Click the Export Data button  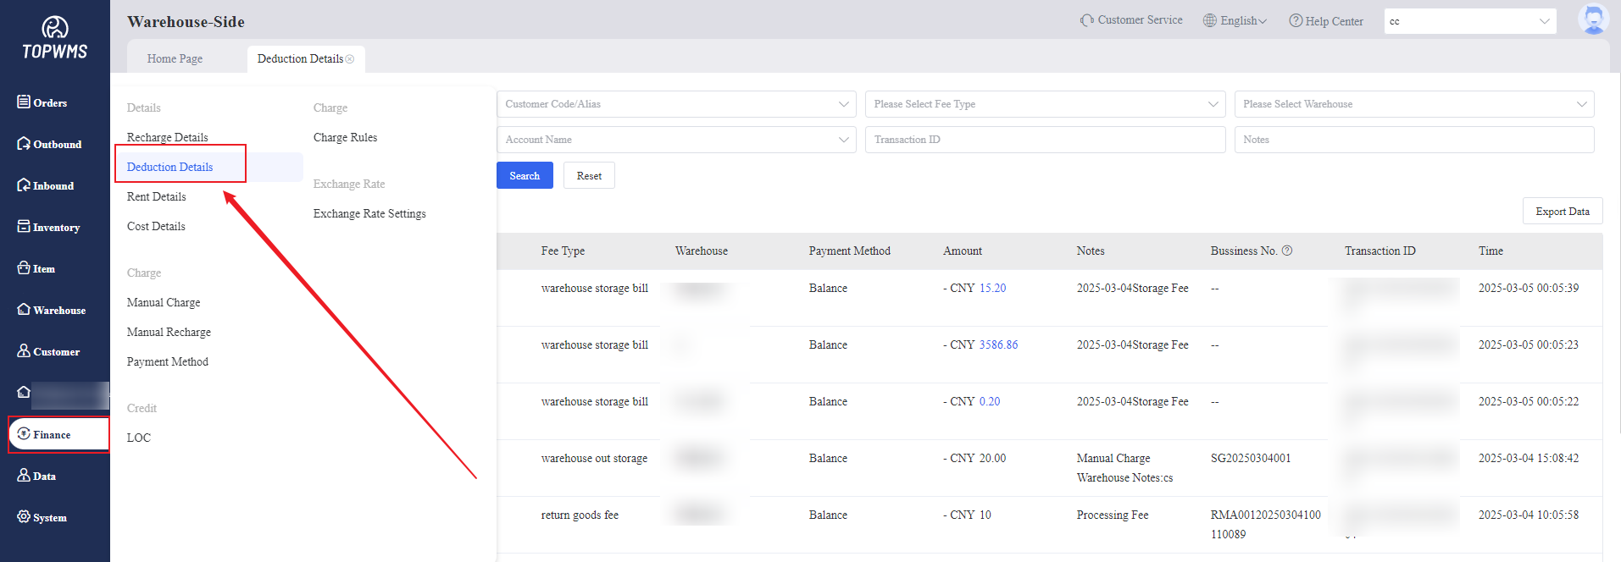(1562, 212)
